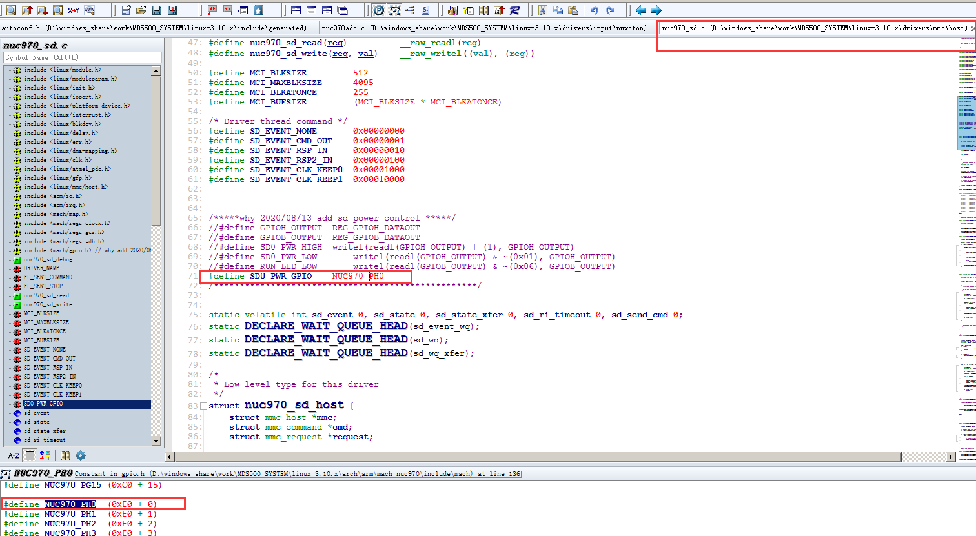Click the symbol type filter icon
This screenshot has width=976, height=536.
pos(45,455)
